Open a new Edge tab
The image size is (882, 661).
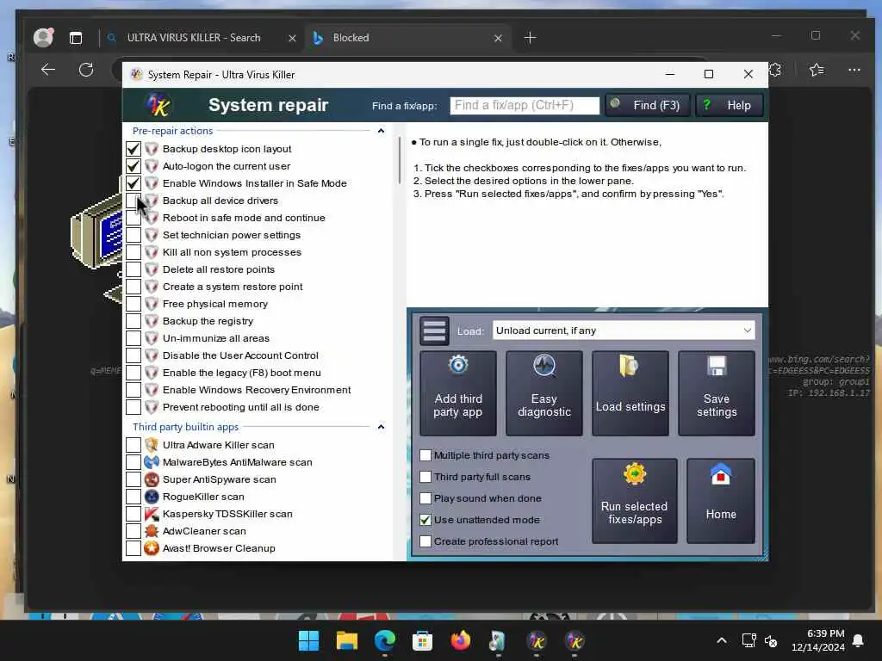[x=530, y=38]
